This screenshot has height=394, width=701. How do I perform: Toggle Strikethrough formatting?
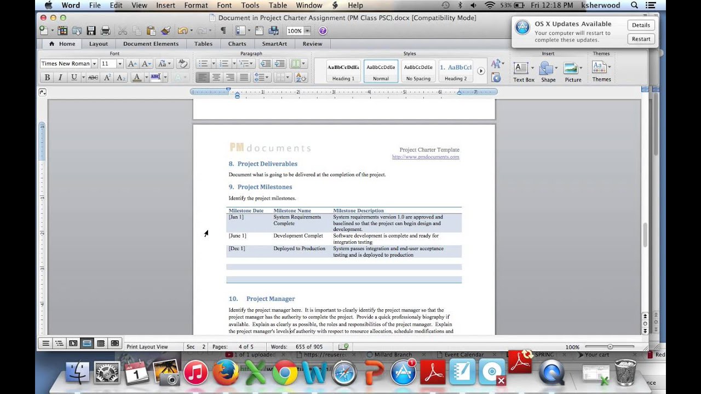(93, 78)
